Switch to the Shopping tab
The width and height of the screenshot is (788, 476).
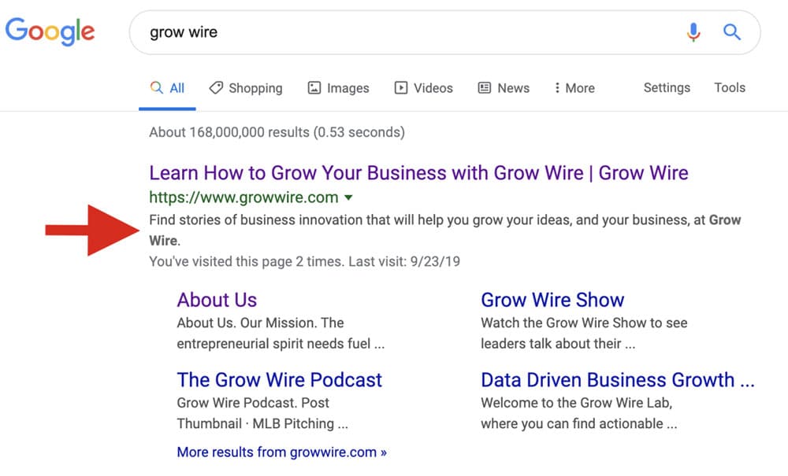246,88
